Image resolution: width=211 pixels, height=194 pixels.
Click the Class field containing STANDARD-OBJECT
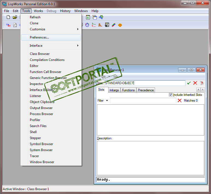(145, 83)
